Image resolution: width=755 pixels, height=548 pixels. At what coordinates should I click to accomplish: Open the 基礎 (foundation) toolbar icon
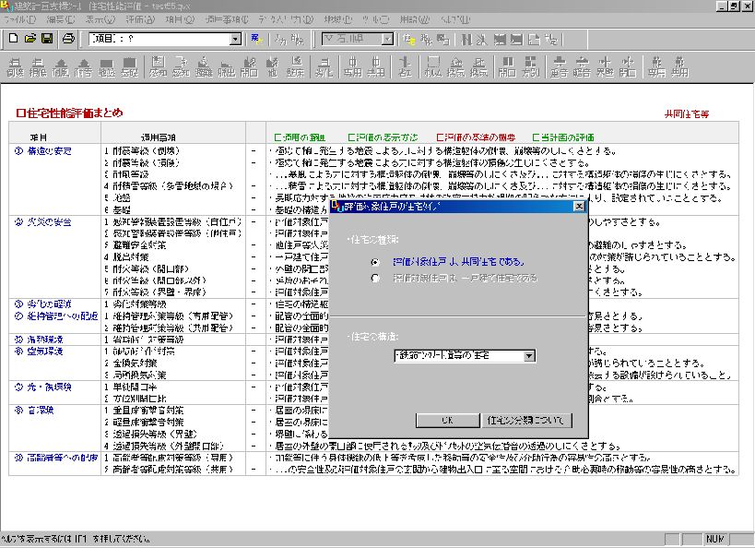point(129,67)
